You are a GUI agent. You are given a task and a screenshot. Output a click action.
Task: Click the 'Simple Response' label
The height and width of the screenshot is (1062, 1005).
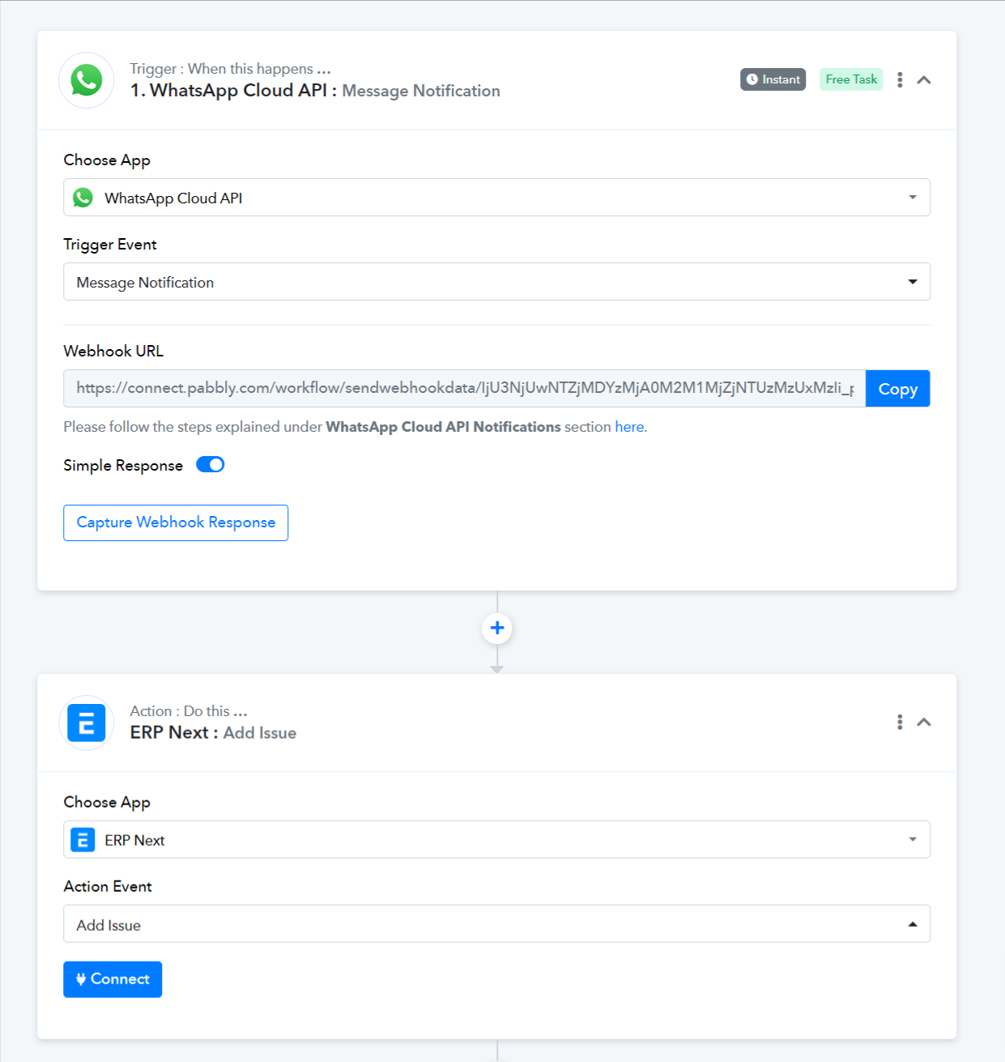tap(123, 466)
